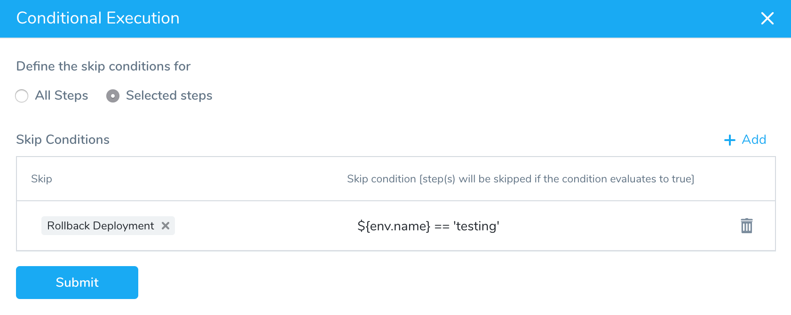This screenshot has width=791, height=315.
Task: Close the Conditional Execution dialog
Action: coord(767,18)
